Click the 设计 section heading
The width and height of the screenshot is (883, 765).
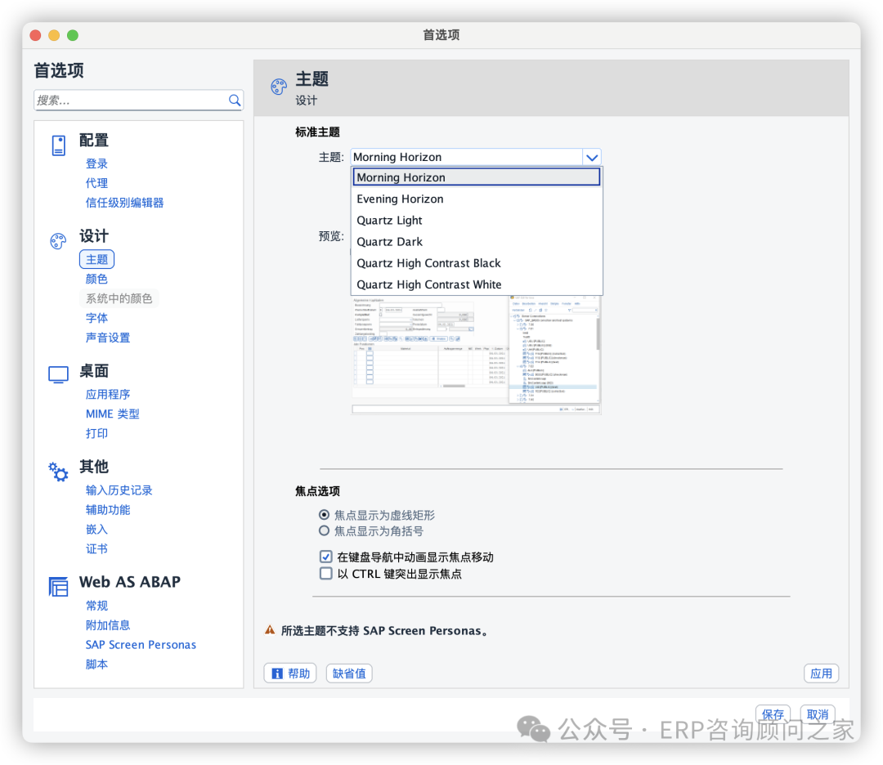point(93,236)
